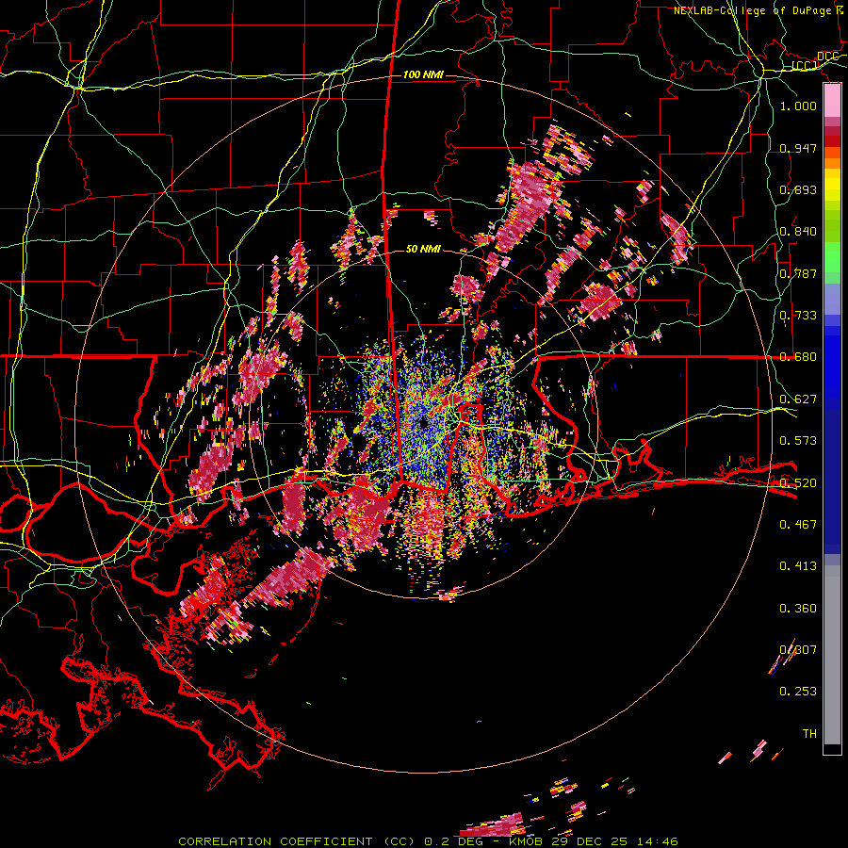Click the black radar site center dot
Screen dimensions: 848x848
point(425,423)
